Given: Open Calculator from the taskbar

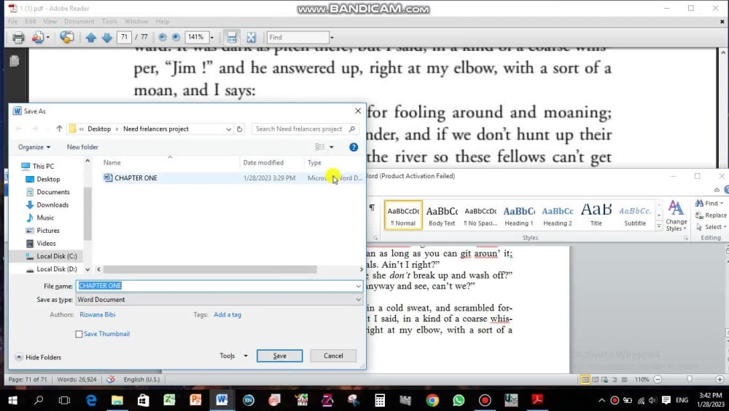Looking at the screenshot, I should tap(380, 400).
